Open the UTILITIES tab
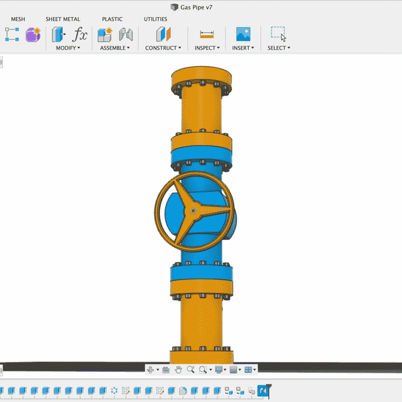This screenshot has height=402, width=402. (x=155, y=19)
